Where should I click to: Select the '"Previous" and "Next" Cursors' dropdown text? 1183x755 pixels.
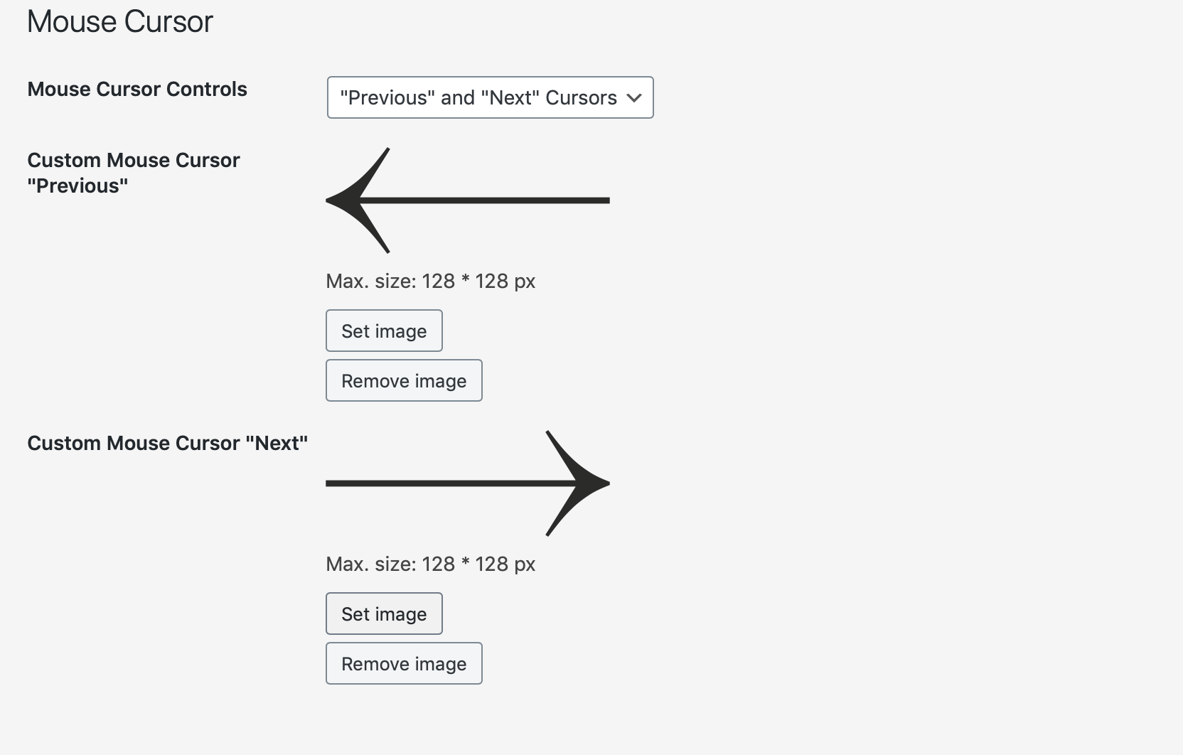478,97
